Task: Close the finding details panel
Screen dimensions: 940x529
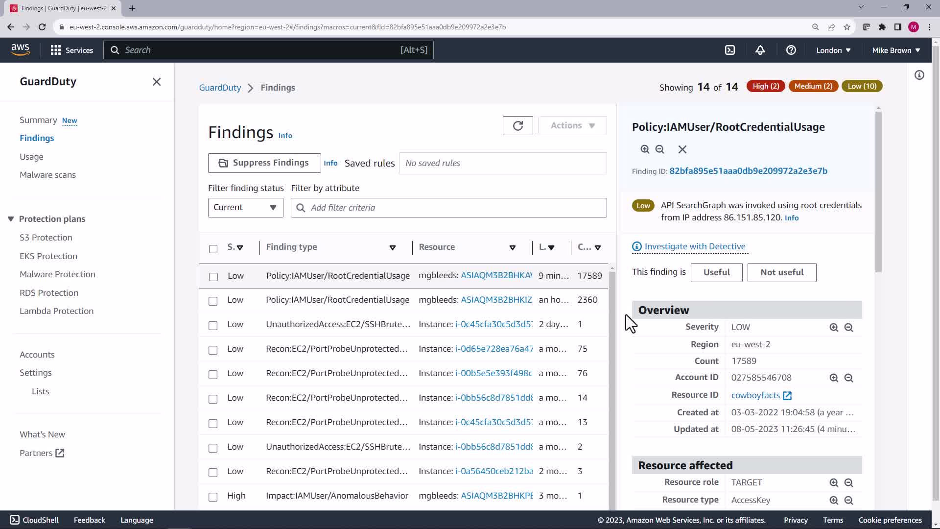Action: point(682,149)
